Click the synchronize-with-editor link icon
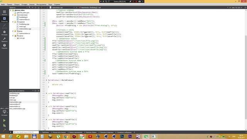 pyautogui.click(x=32, y=8)
